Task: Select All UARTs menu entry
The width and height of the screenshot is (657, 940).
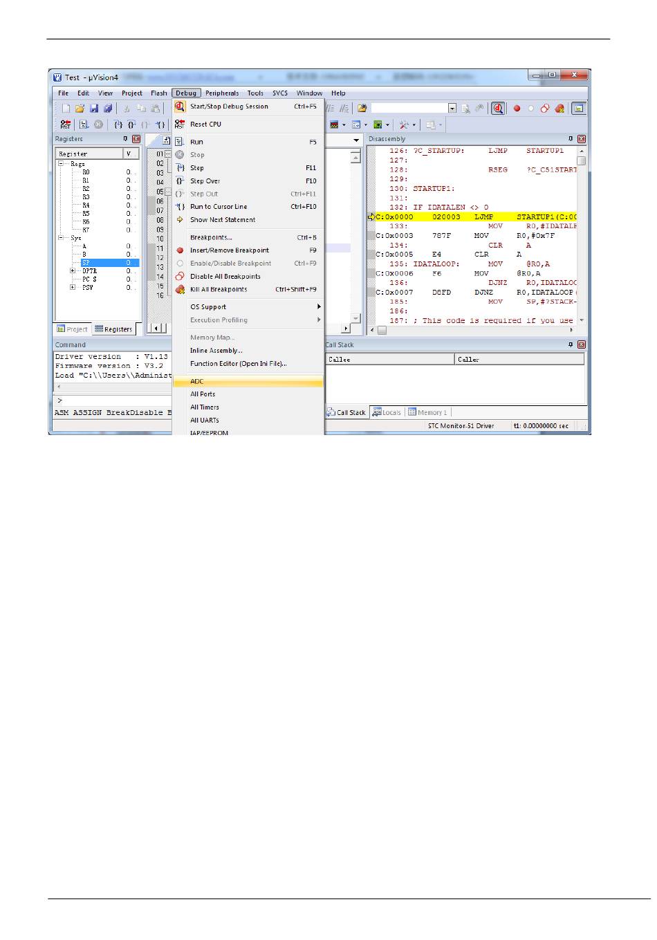Action: coord(248,421)
